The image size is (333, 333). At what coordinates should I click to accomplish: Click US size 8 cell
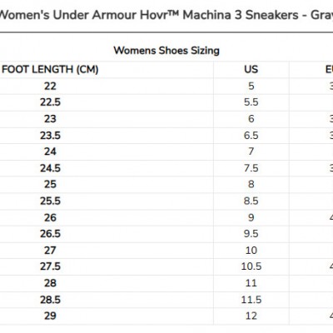[251, 184]
